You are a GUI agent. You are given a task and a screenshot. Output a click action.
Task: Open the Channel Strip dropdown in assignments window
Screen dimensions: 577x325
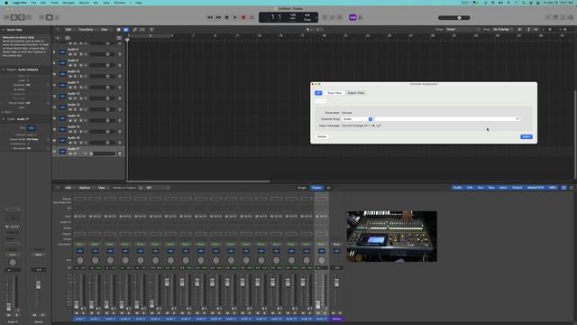pos(357,119)
